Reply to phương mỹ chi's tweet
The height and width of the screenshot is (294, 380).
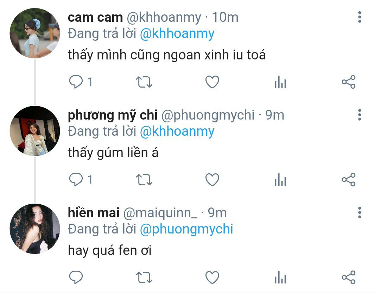tap(76, 180)
